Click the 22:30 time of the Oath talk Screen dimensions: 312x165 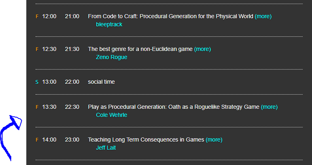(x=72, y=107)
